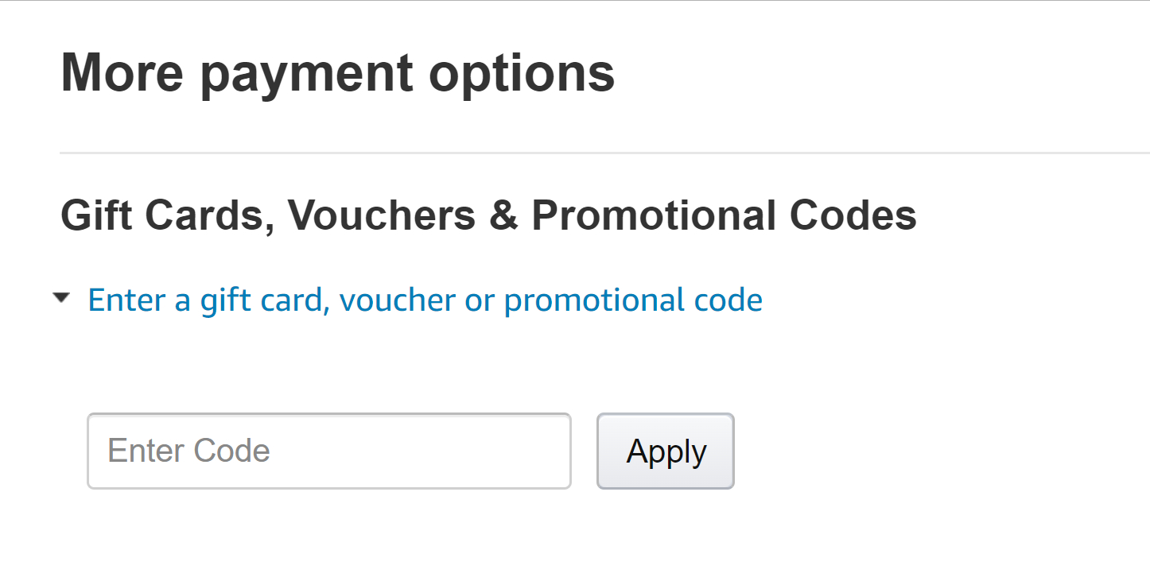
Task: Submit the gift card using Apply
Action: (x=665, y=451)
